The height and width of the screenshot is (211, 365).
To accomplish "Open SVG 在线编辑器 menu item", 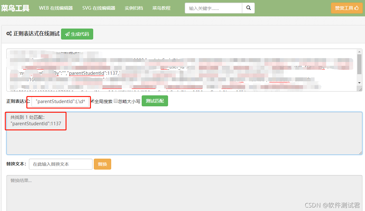I will tap(99, 8).
